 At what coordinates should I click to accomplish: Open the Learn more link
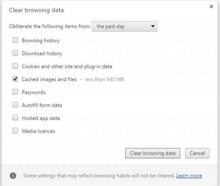(x=189, y=175)
